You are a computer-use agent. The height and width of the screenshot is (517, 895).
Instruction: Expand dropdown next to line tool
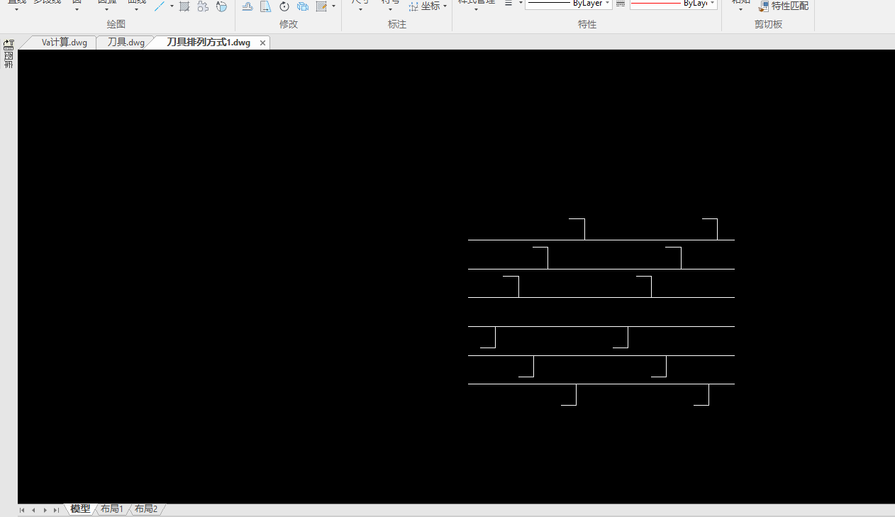[x=172, y=6]
